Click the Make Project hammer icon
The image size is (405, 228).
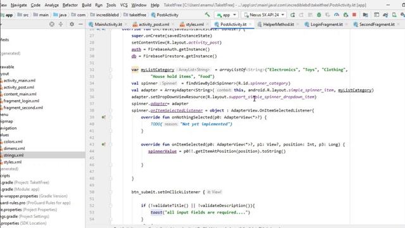click(207, 15)
